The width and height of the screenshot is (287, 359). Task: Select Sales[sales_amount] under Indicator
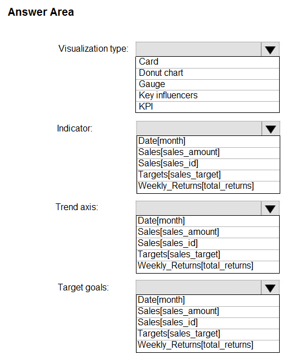(208, 152)
